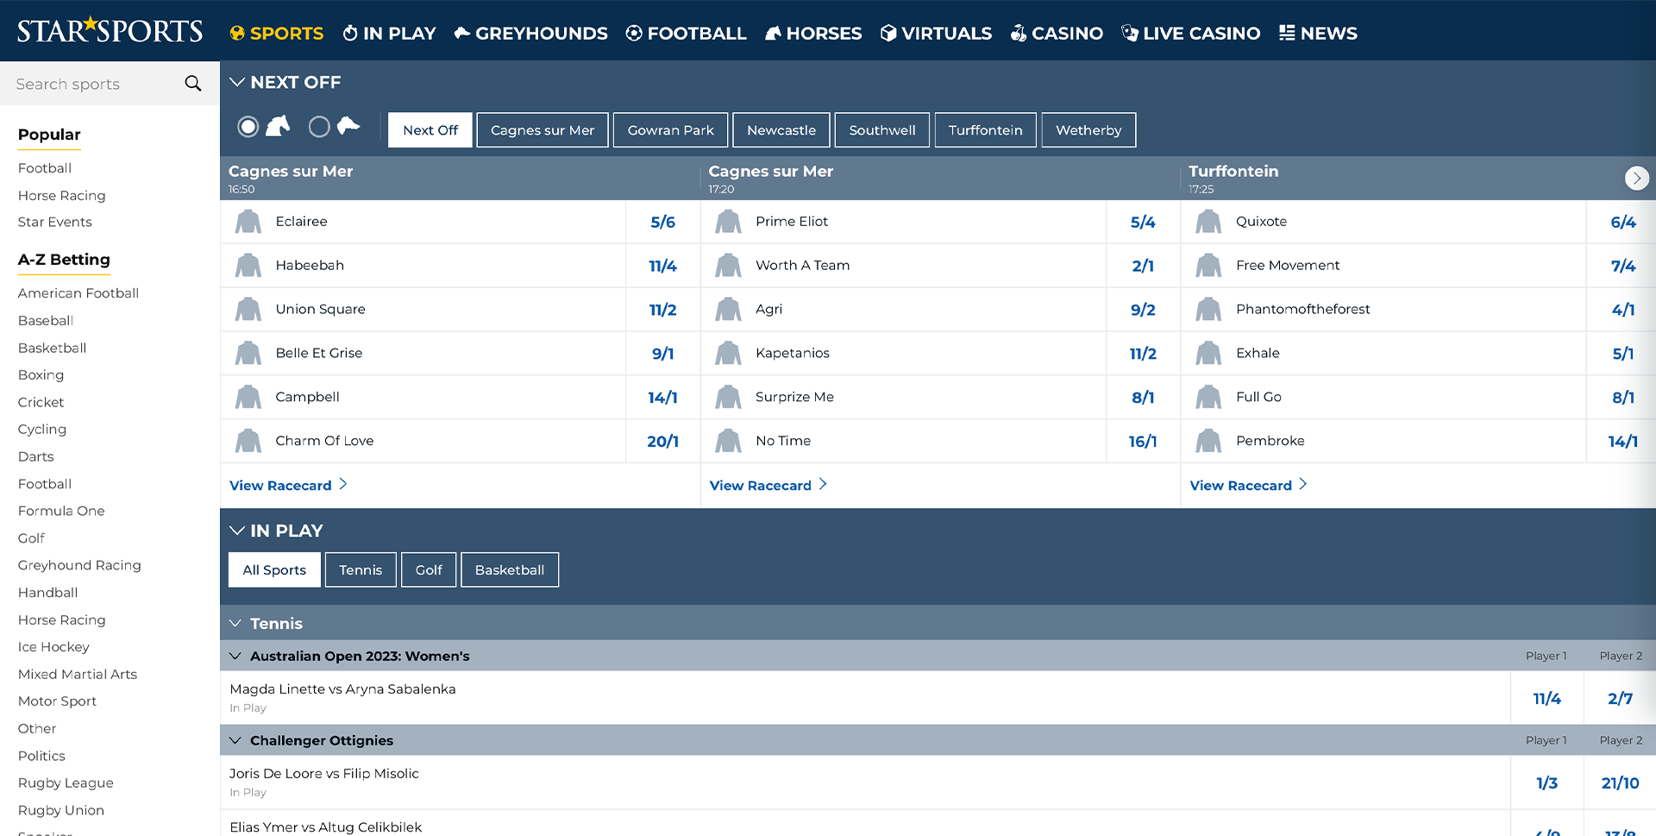Click the jockey silk icon for Campbell
Image resolution: width=1656 pixels, height=836 pixels.
tap(248, 398)
